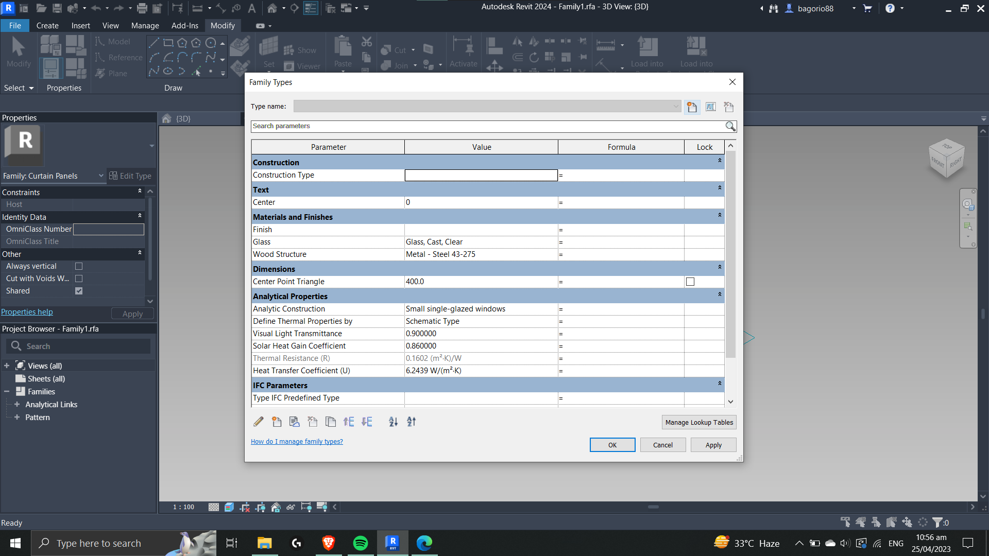989x556 pixels.
Task: Click New Parameter icon below table
Action: coord(277,422)
